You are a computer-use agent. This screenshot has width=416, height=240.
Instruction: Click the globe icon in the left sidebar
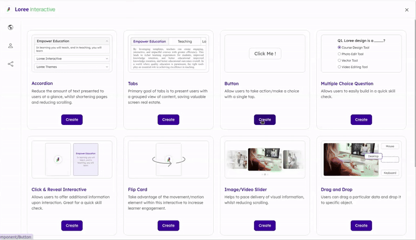pos(10,27)
